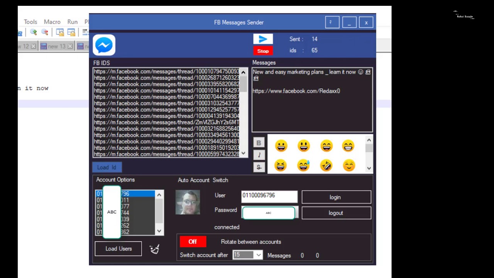Switch to the new 12 editor tab

pos(27,46)
